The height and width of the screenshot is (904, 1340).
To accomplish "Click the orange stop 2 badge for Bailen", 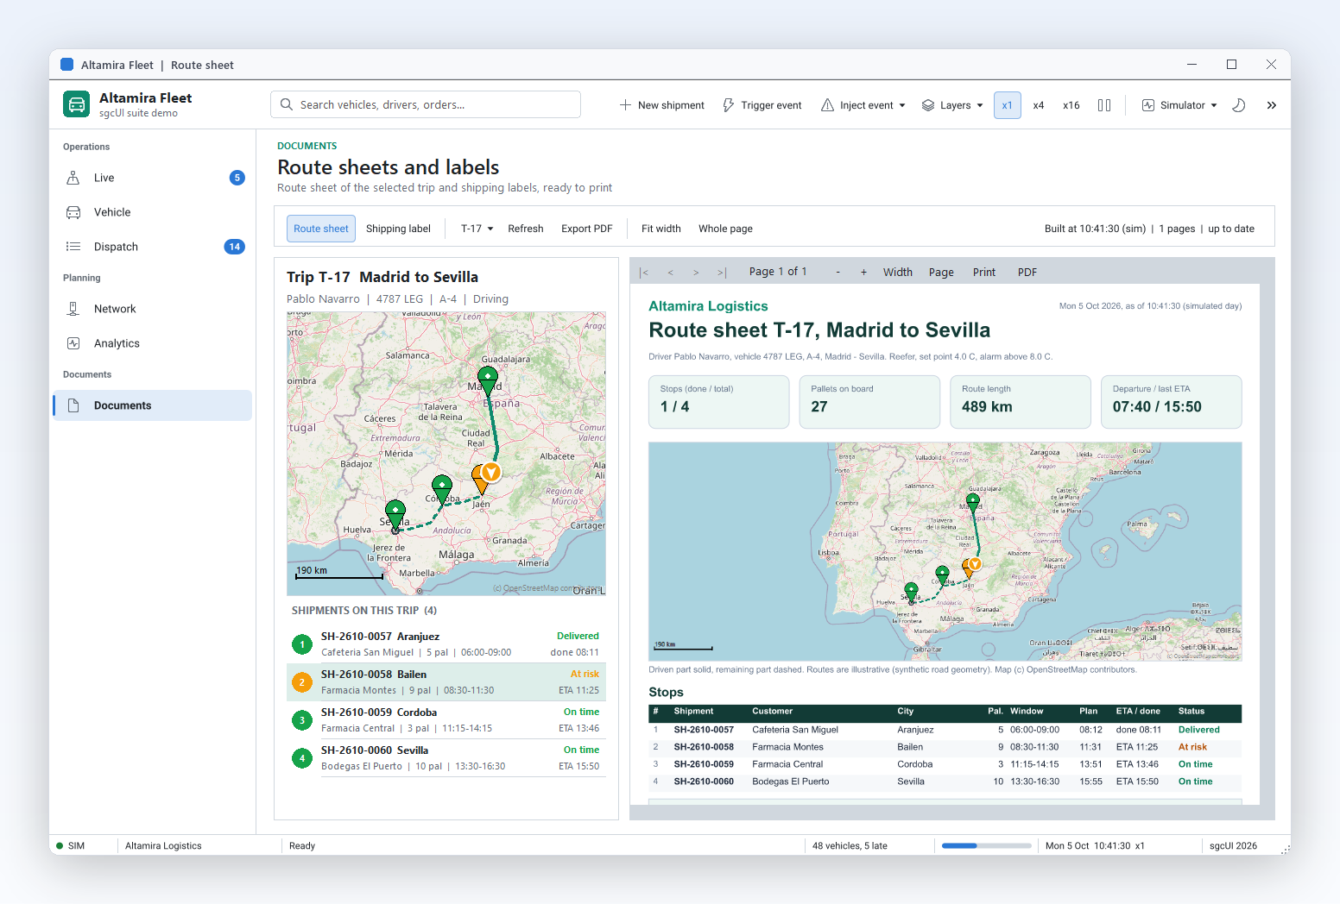I will point(302,682).
